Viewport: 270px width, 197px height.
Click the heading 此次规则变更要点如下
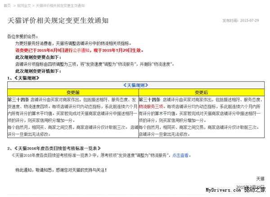(38, 57)
